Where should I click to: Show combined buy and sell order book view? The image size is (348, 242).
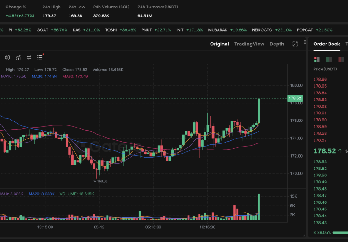(x=316, y=59)
